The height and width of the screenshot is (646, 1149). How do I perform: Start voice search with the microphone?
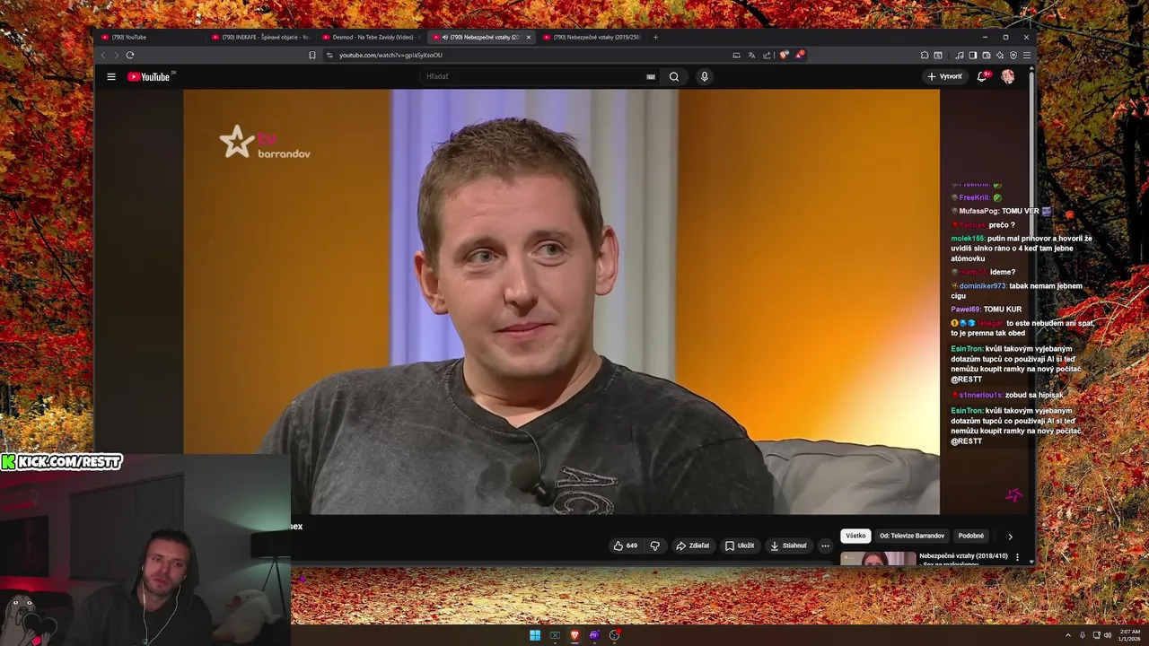point(705,76)
